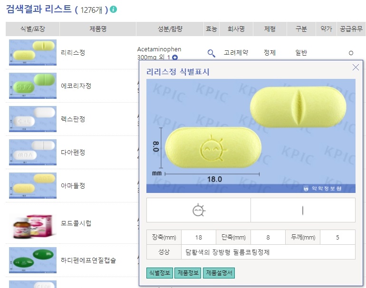366x288 pixels.
Task: Select the 하디펜에프연질캡슐 green capsule thumbnail
Action: tap(33, 260)
